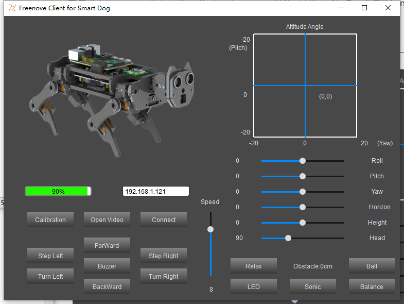
Task: Click the Calibration button
Action: (50, 219)
